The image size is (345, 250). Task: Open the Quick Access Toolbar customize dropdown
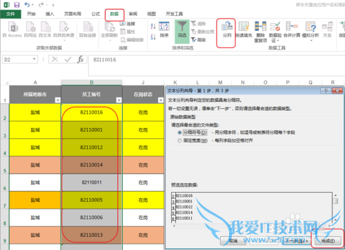pos(53,5)
